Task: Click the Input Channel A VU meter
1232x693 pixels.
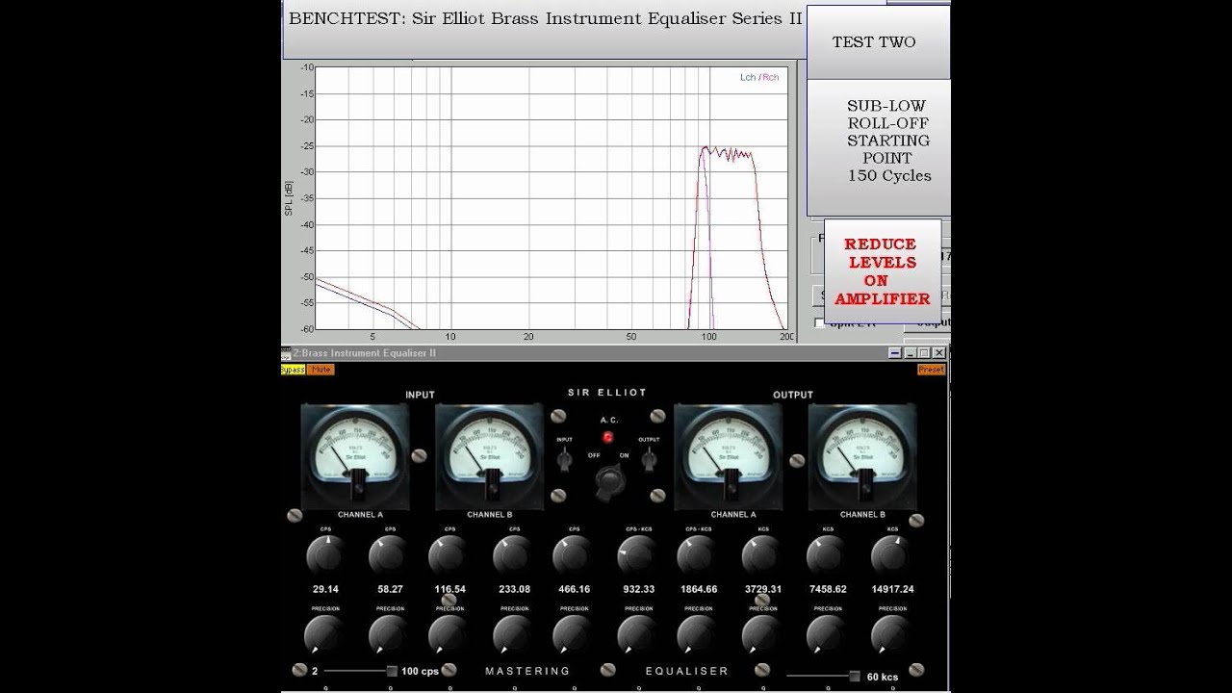Action: pyautogui.click(x=355, y=456)
